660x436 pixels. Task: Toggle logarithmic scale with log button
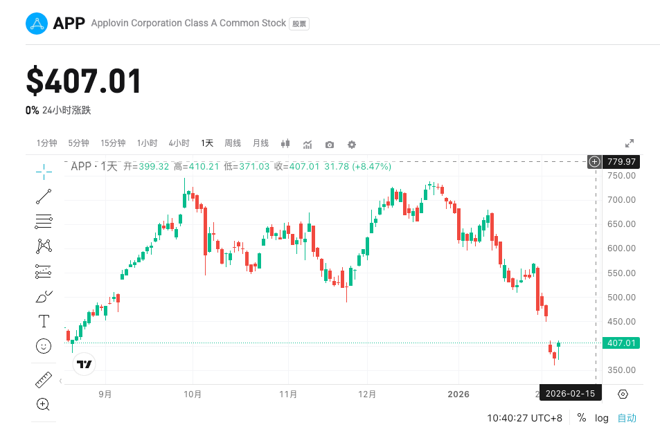click(601, 418)
